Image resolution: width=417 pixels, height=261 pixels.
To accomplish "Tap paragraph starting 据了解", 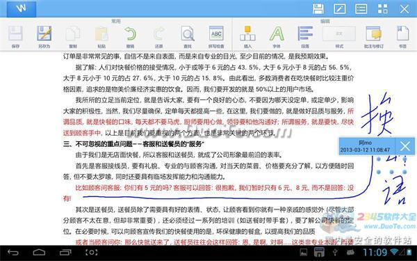I will pyautogui.click(x=208, y=78).
